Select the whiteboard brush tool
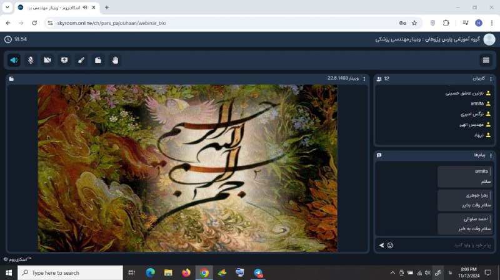 click(x=81, y=60)
